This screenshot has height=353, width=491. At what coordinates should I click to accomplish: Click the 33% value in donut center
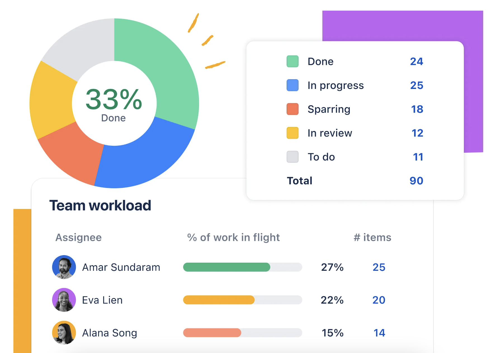click(114, 99)
